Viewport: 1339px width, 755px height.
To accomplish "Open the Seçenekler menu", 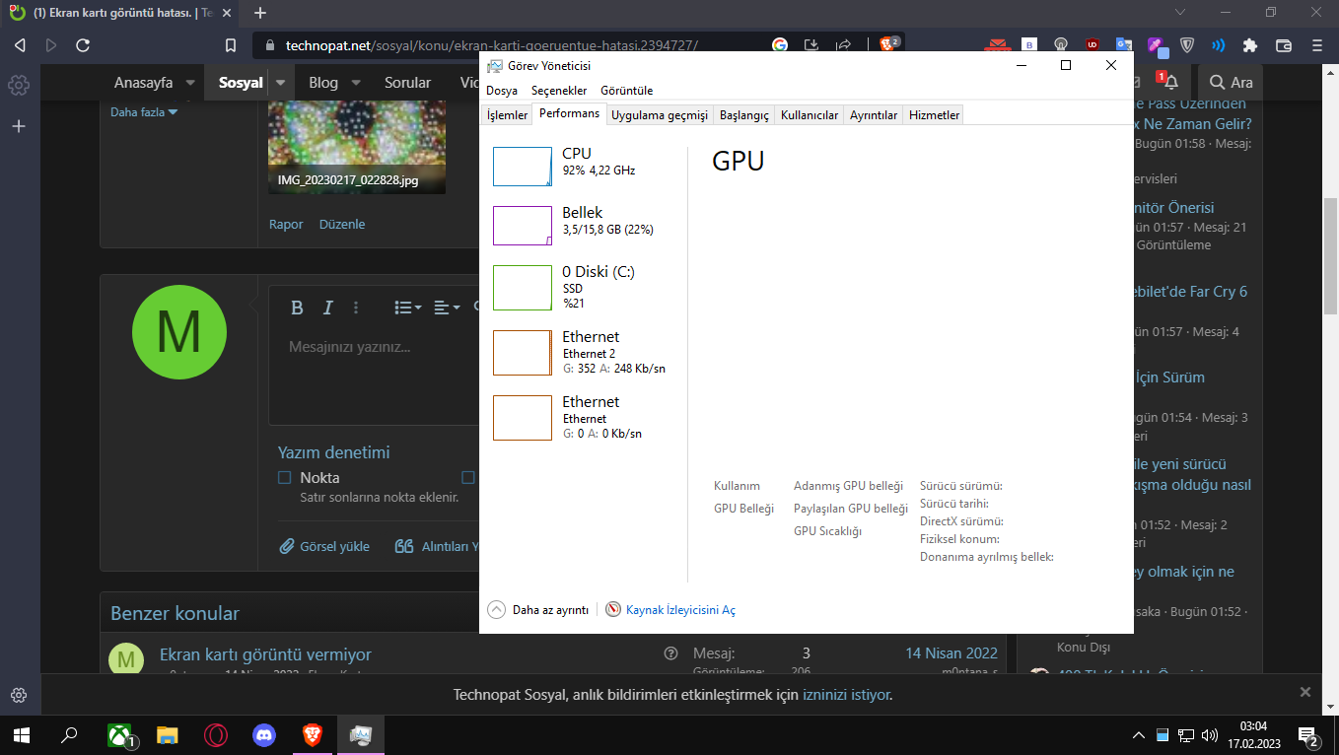I will point(559,91).
